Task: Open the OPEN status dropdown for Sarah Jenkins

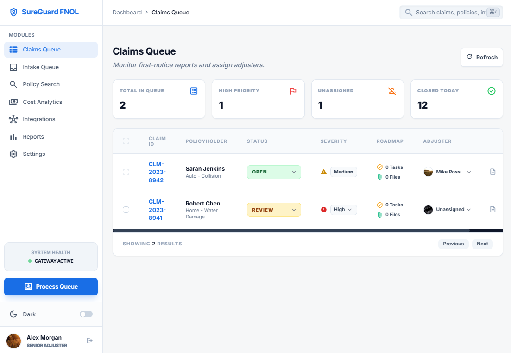Action: 274,172
